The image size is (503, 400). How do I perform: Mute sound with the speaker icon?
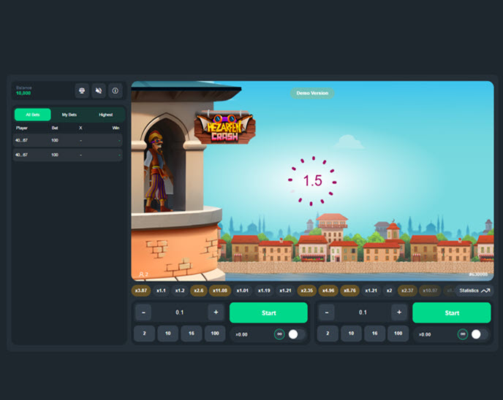tap(99, 91)
